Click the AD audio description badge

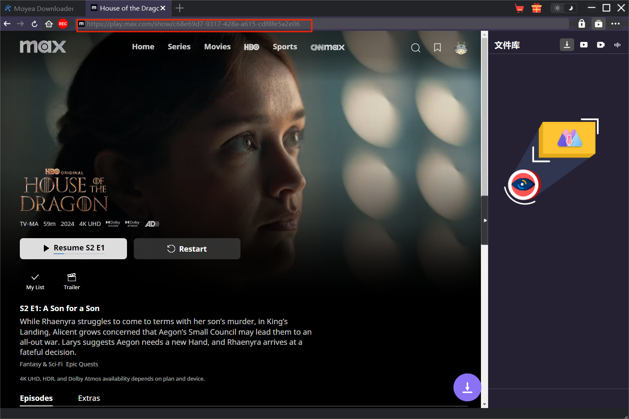pos(152,224)
